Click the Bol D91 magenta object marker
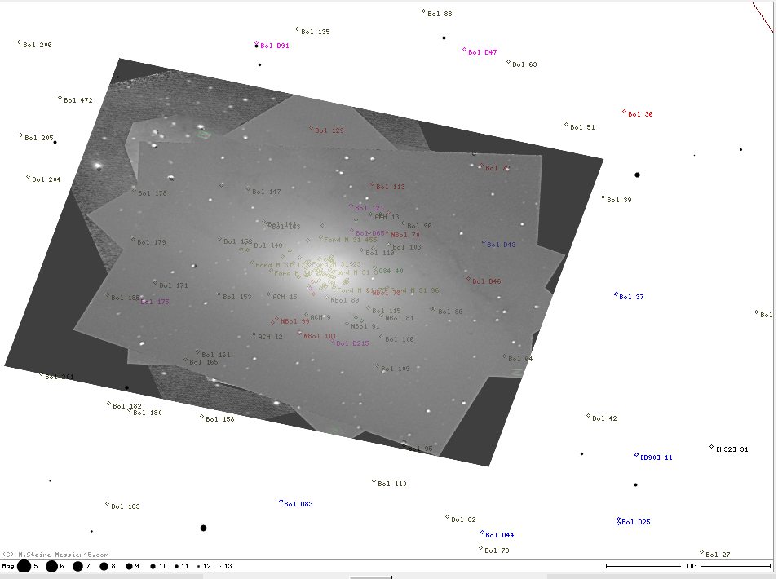The height and width of the screenshot is (579, 778). point(257,44)
